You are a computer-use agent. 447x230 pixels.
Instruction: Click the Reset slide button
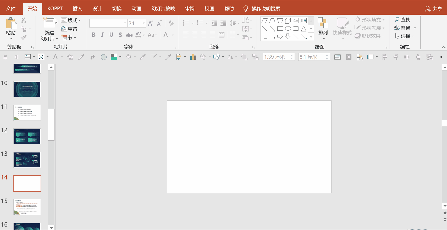click(x=69, y=29)
